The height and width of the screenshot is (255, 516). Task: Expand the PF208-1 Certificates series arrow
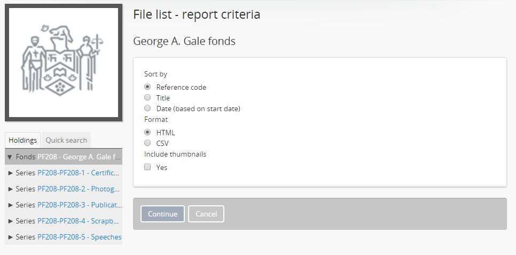[x=11, y=173]
